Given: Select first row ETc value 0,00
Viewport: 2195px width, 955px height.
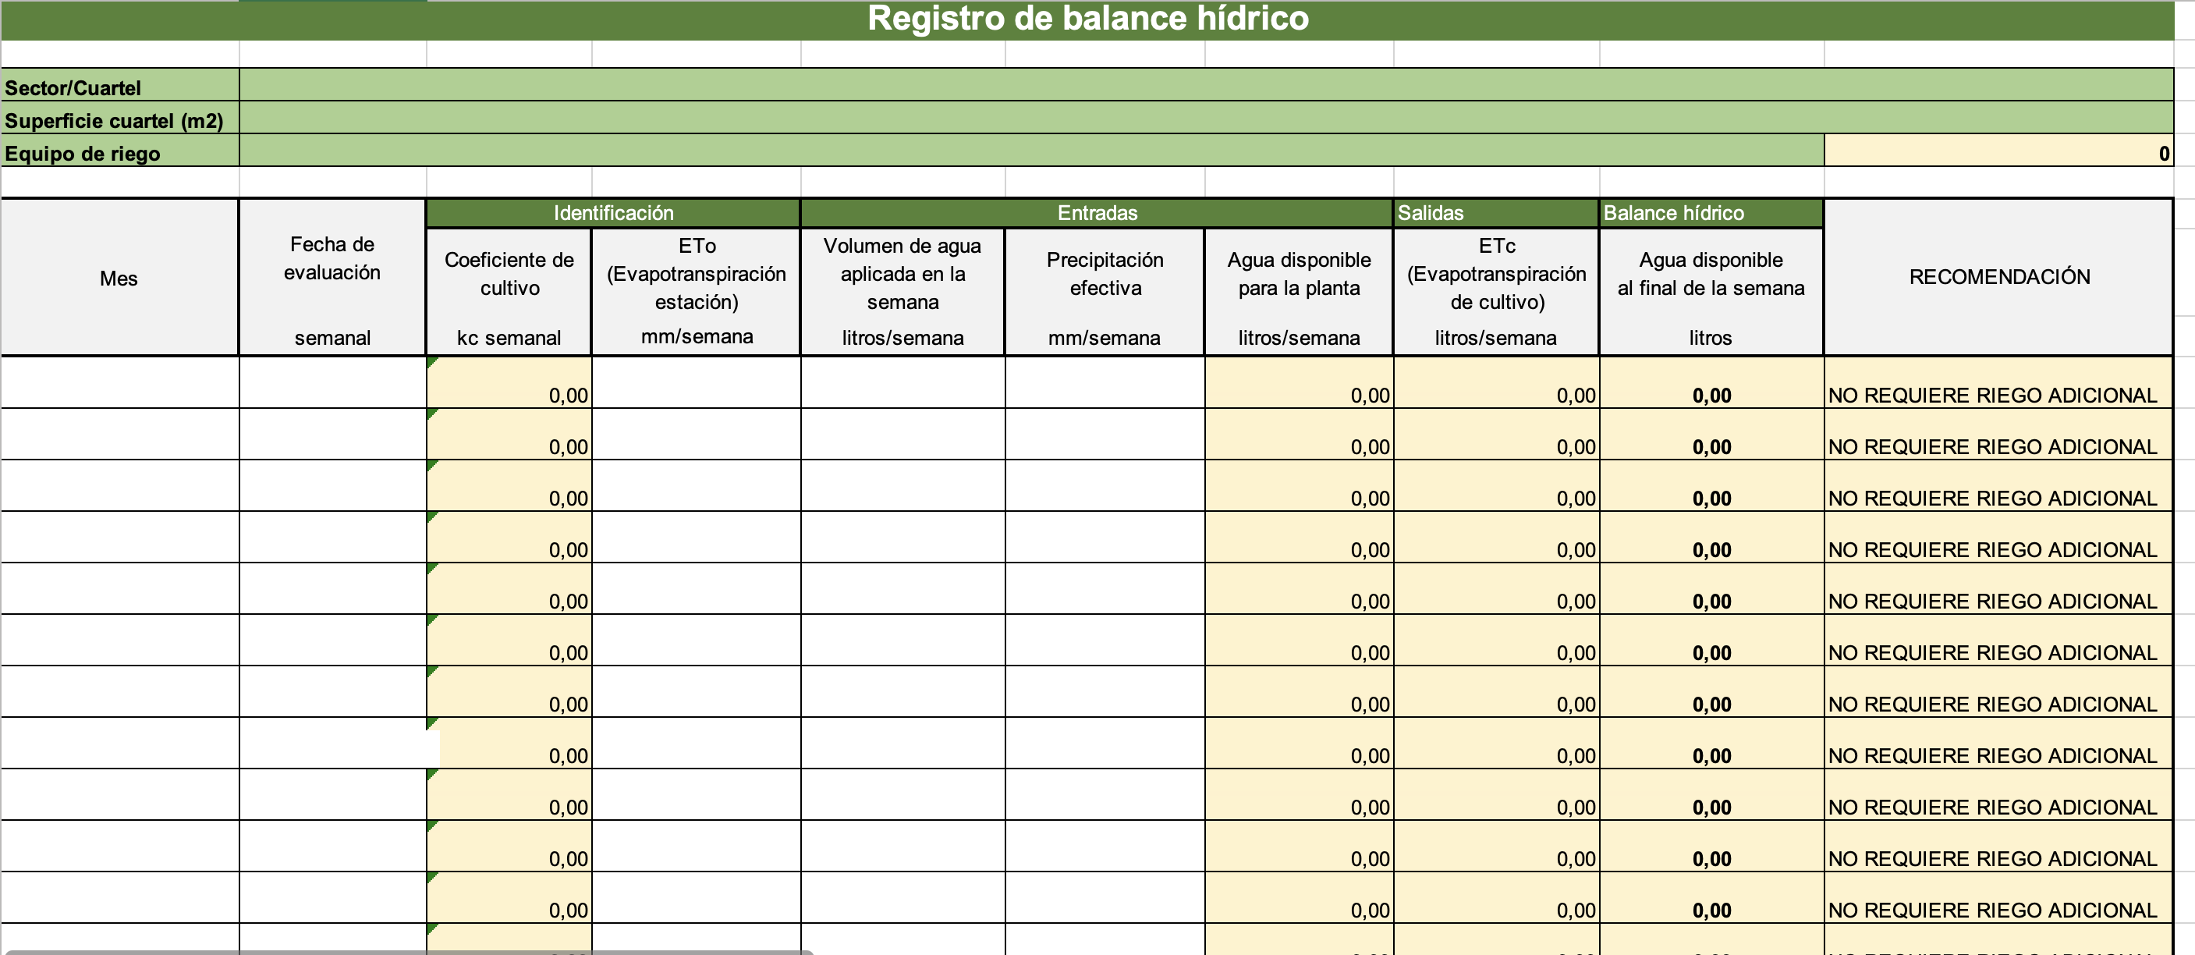Looking at the screenshot, I should [x=1496, y=383].
